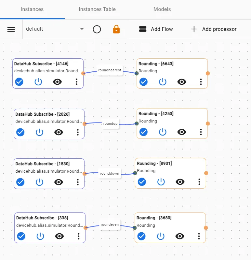
Task: Switch to the Models tab
Action: pos(162,9)
